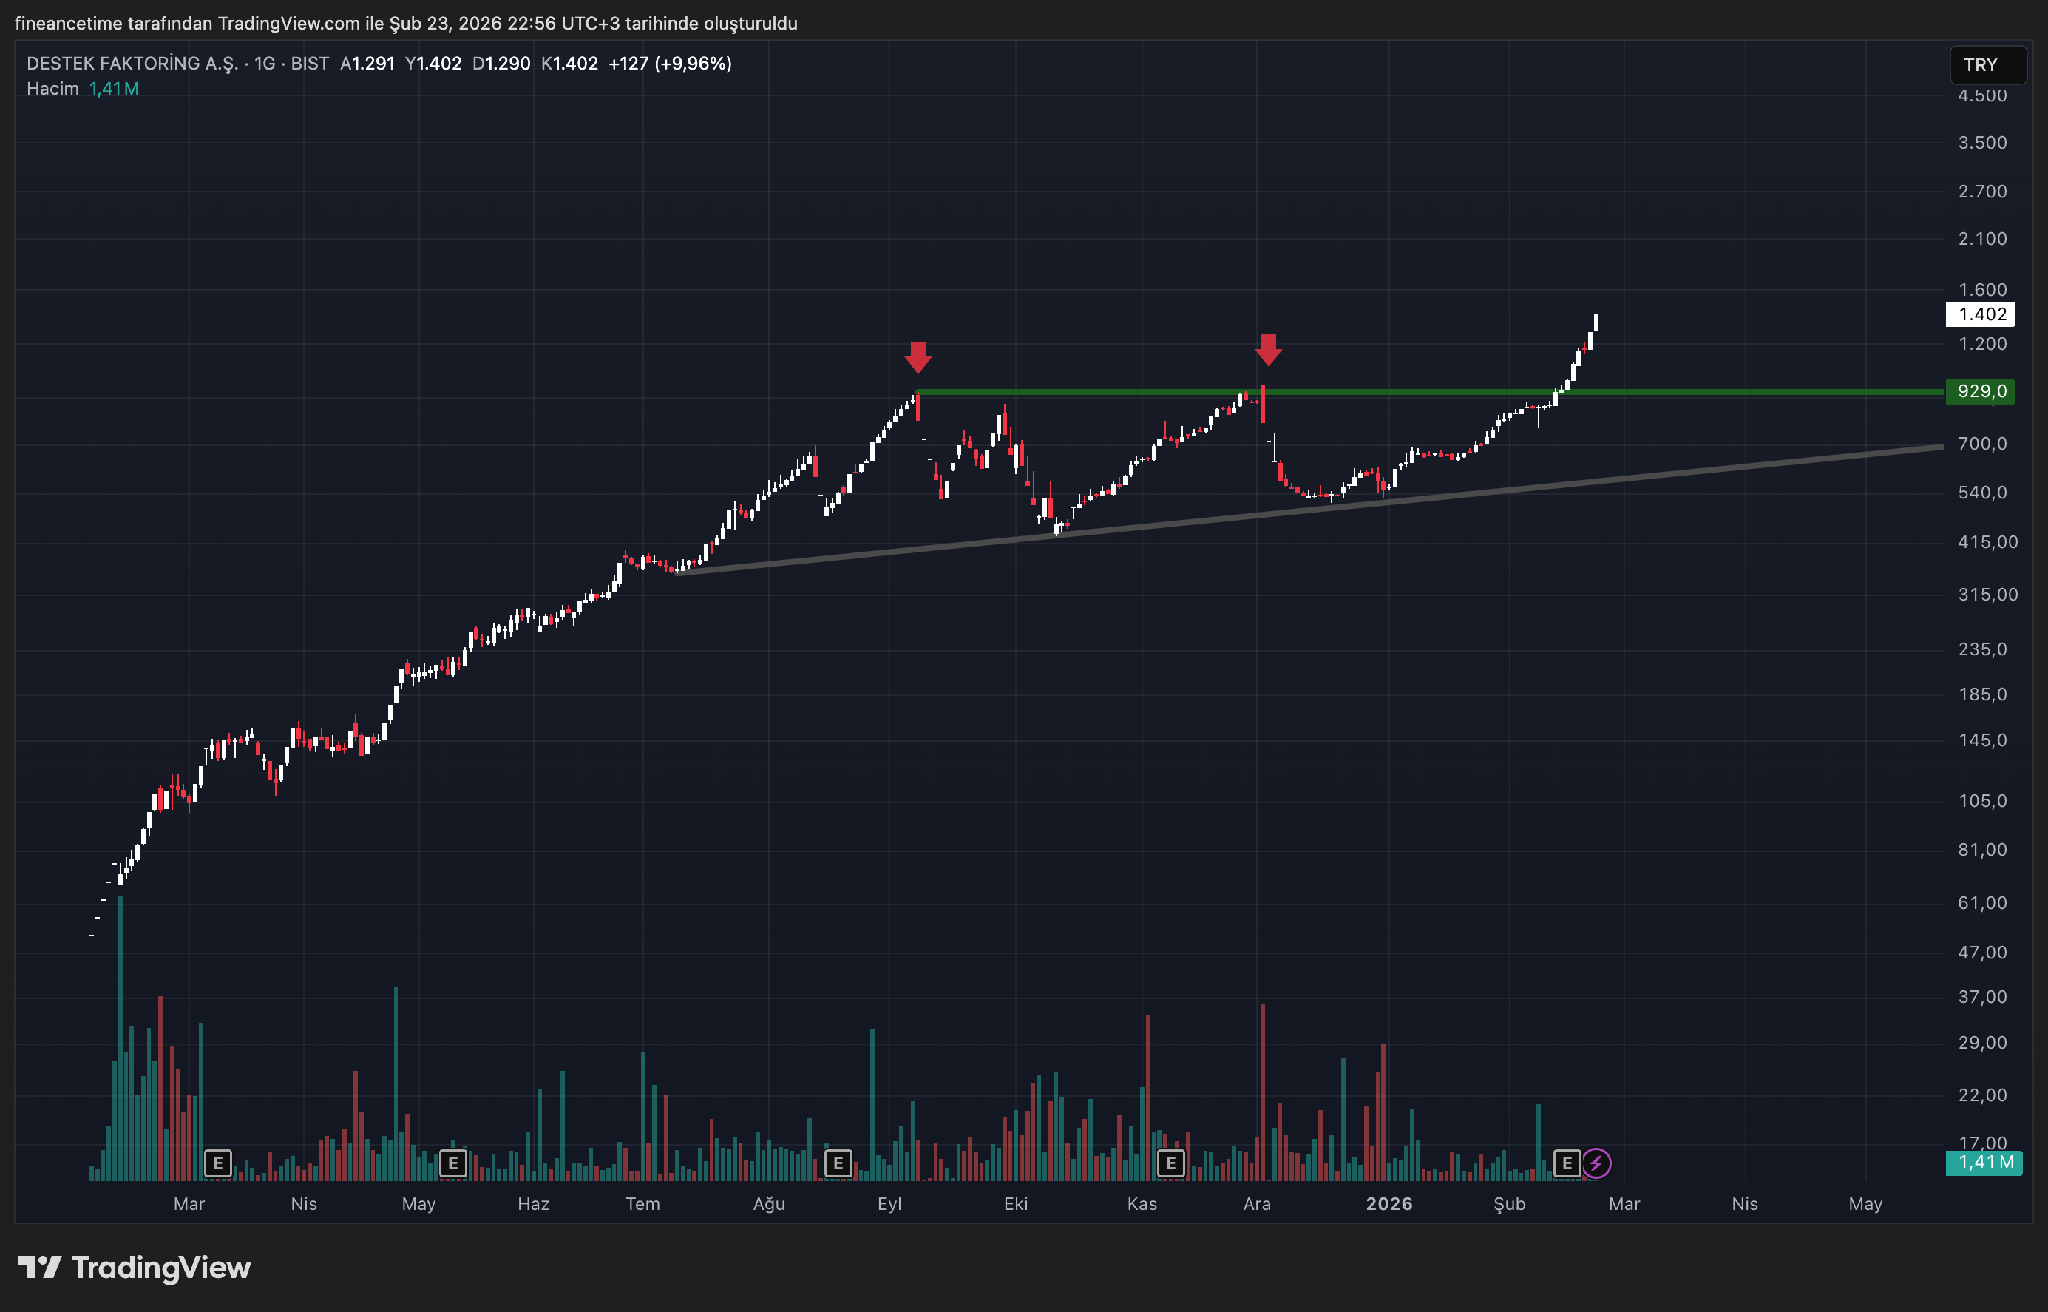Click the earnings E marker near Mar
Image resolution: width=2048 pixels, height=1312 pixels.
pos(218,1163)
